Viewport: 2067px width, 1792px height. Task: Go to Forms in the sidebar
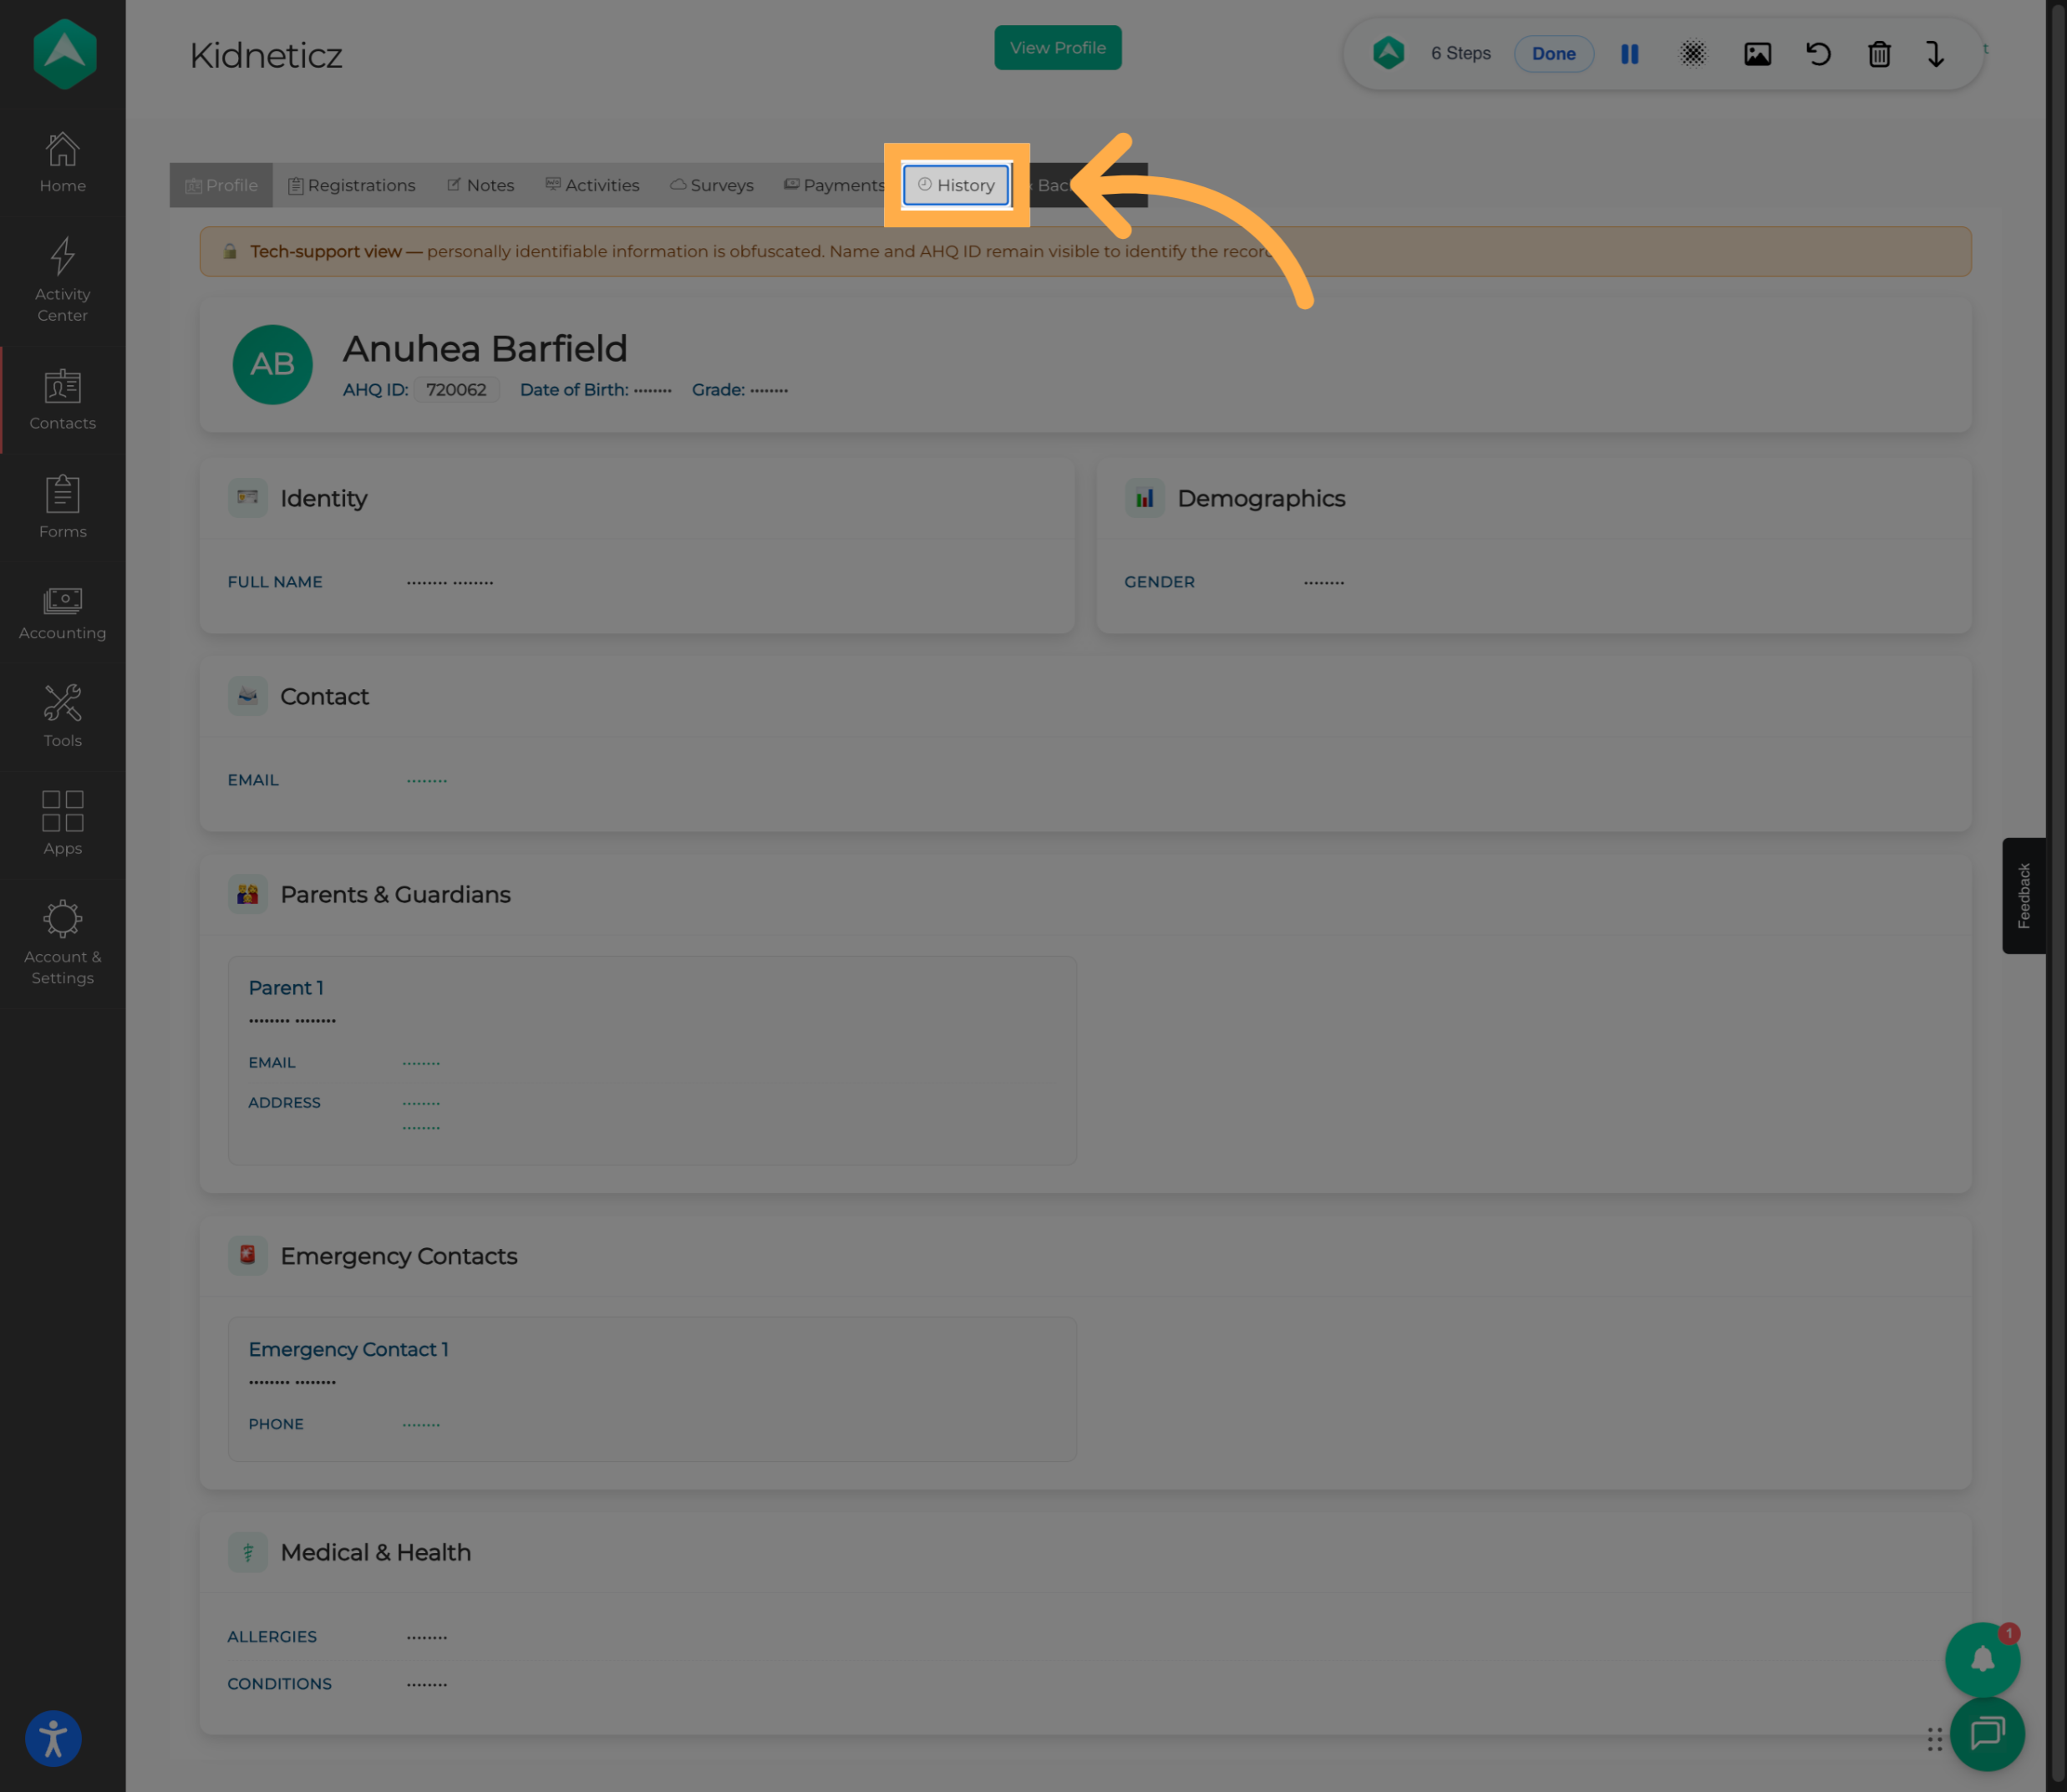(x=62, y=507)
